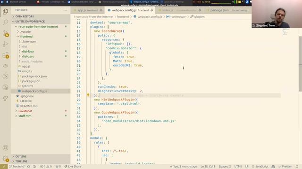Screen dimensions: 302x169
Task: Switch to the index.js editor tab
Action: click(x=179, y=10)
